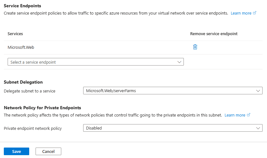Open Learn more link for Network Policy
This screenshot has width=267, height=158.
pos(237,115)
